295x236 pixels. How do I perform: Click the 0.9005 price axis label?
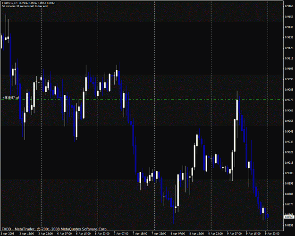[x=289, y=173]
